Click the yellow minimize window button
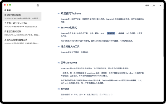Screen dimensions: 166x104 7,5
